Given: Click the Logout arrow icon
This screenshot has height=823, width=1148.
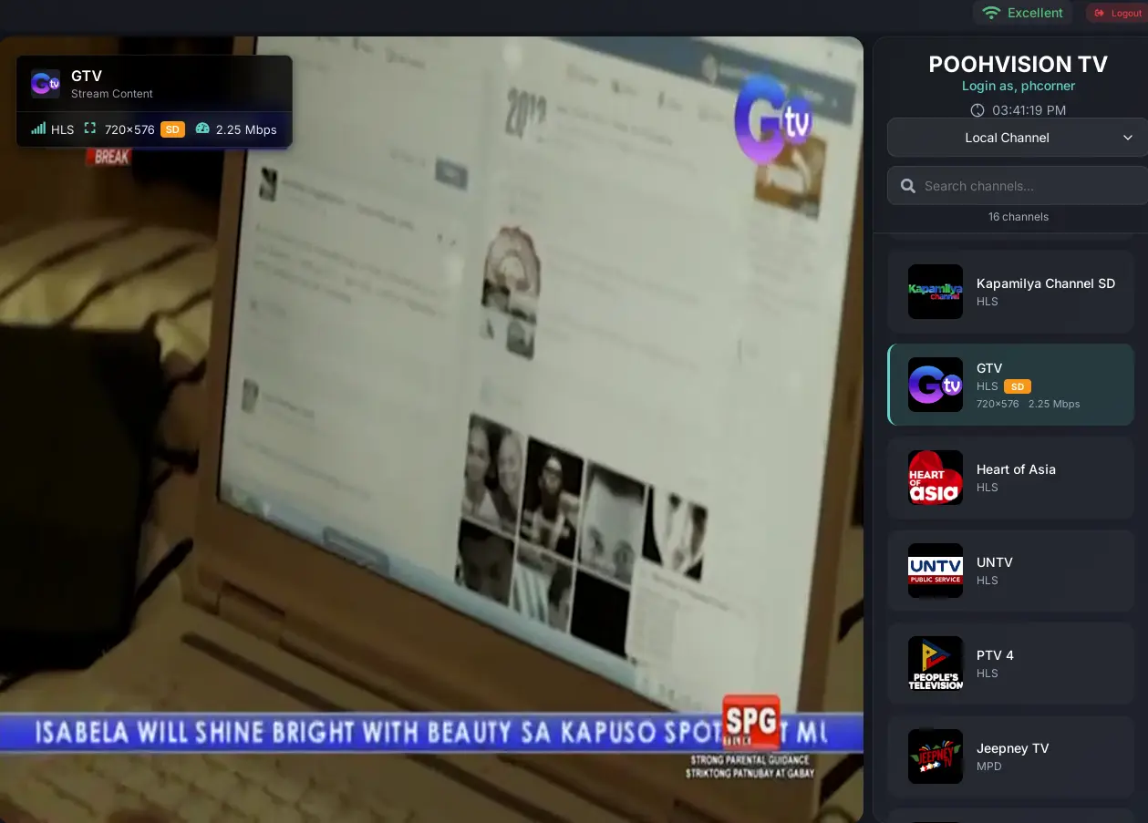Looking at the screenshot, I should [1099, 13].
